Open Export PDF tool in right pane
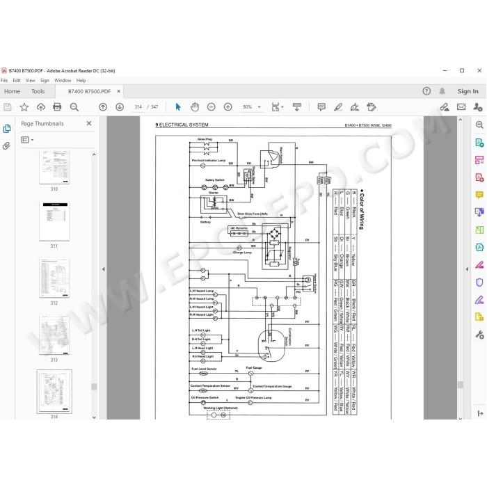487x487 pixels. (x=479, y=143)
